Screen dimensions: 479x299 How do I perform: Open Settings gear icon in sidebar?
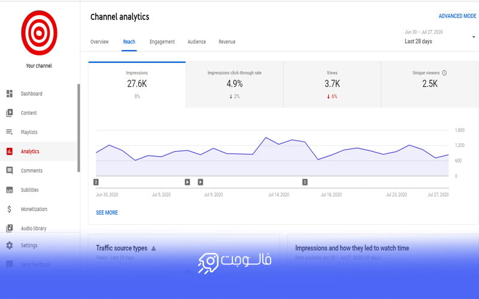(10, 245)
